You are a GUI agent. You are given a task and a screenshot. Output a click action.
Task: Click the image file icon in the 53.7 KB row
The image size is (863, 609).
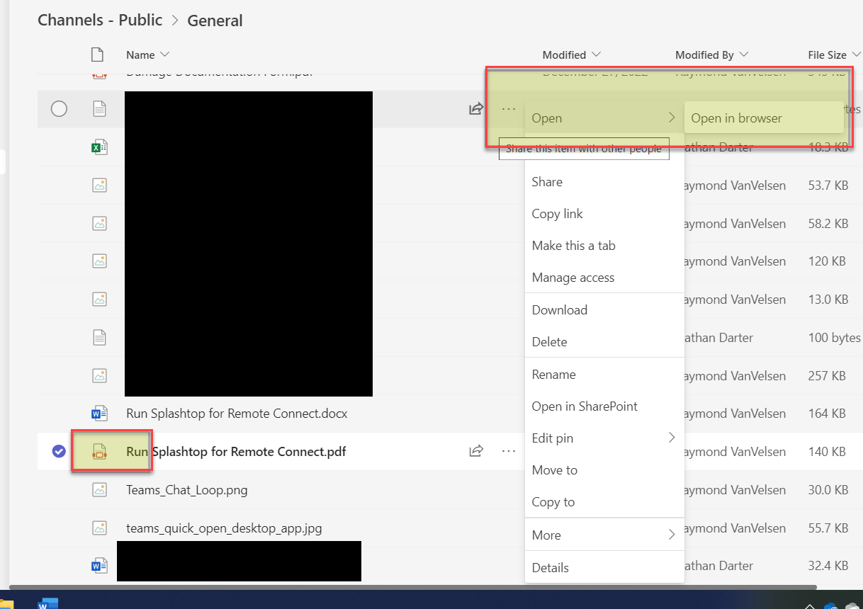[100, 186]
